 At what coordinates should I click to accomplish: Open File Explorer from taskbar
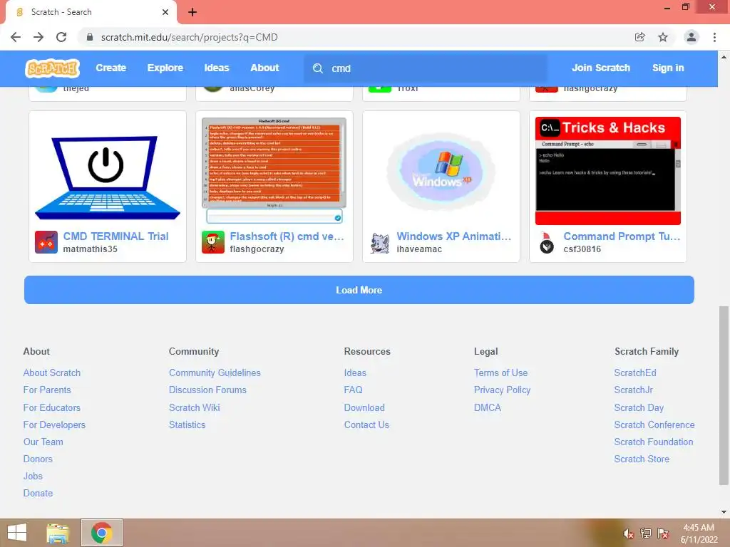(x=58, y=533)
